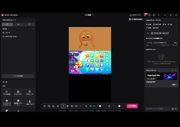180x127 pixels.
Task: Toggle the highlighted portrait phone preview button
Action: click(x=63, y=106)
